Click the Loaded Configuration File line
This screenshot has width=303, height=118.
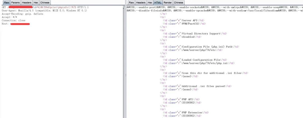click(195, 60)
